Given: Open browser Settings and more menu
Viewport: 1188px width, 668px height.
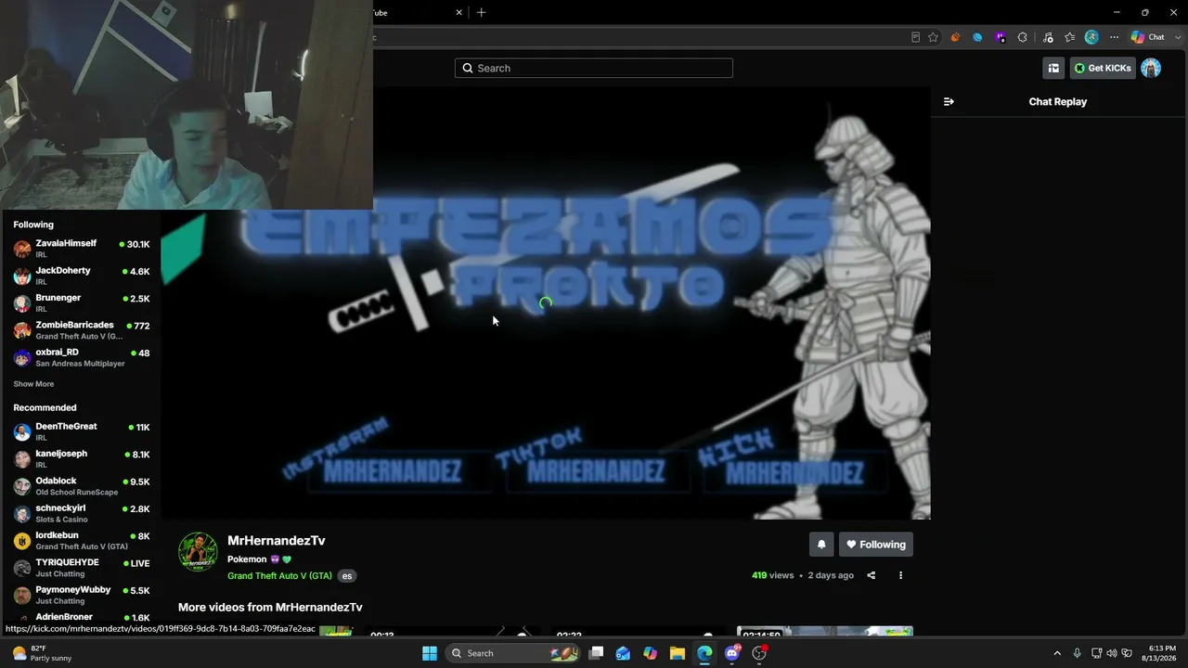Looking at the screenshot, I should click(x=1114, y=37).
